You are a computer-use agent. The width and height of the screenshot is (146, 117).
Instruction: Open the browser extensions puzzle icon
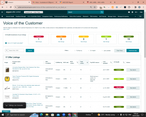coord(129,7)
